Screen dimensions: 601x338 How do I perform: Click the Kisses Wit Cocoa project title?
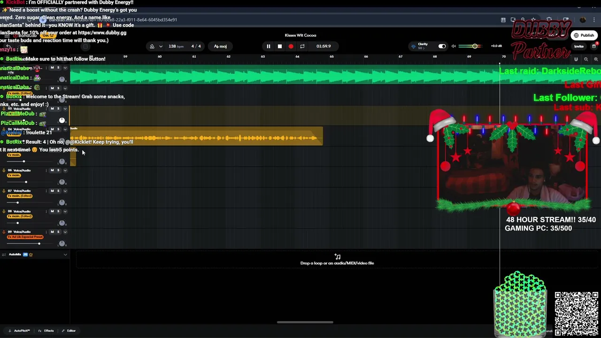pyautogui.click(x=300, y=35)
